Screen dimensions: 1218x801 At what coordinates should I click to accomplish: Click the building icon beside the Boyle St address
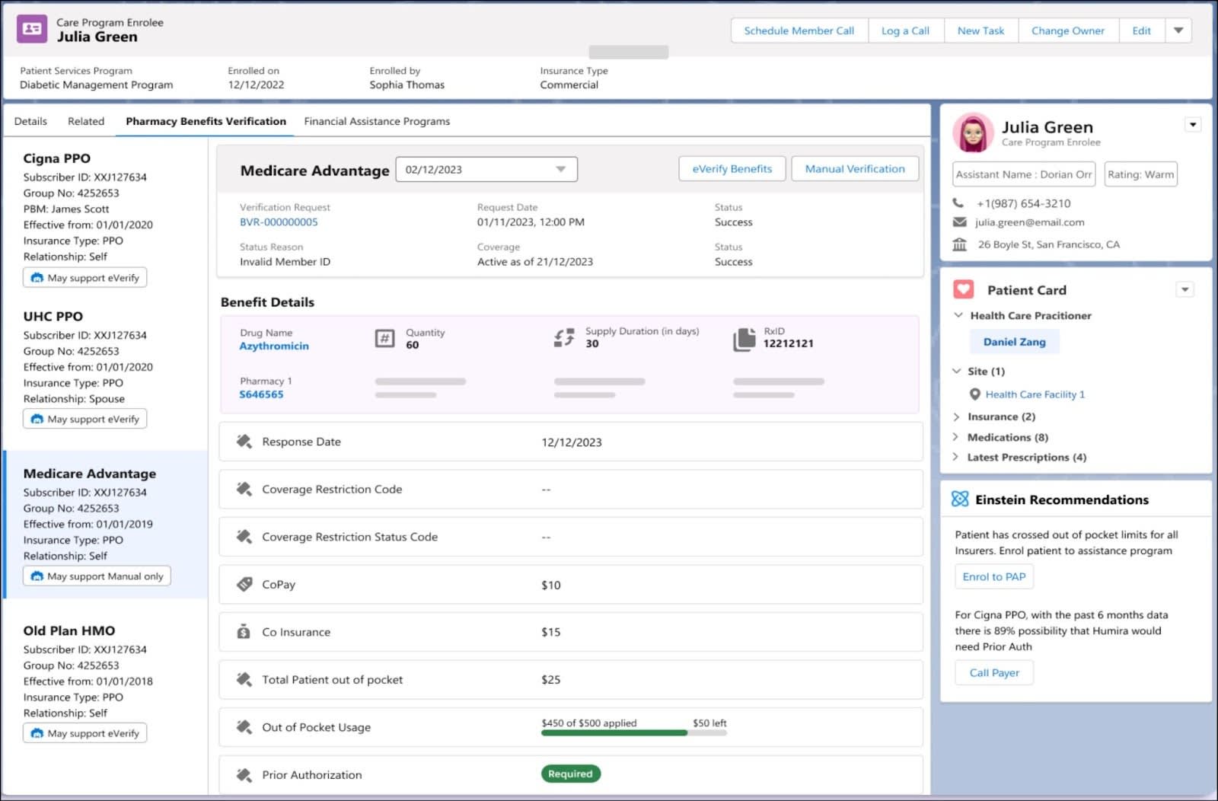click(961, 244)
